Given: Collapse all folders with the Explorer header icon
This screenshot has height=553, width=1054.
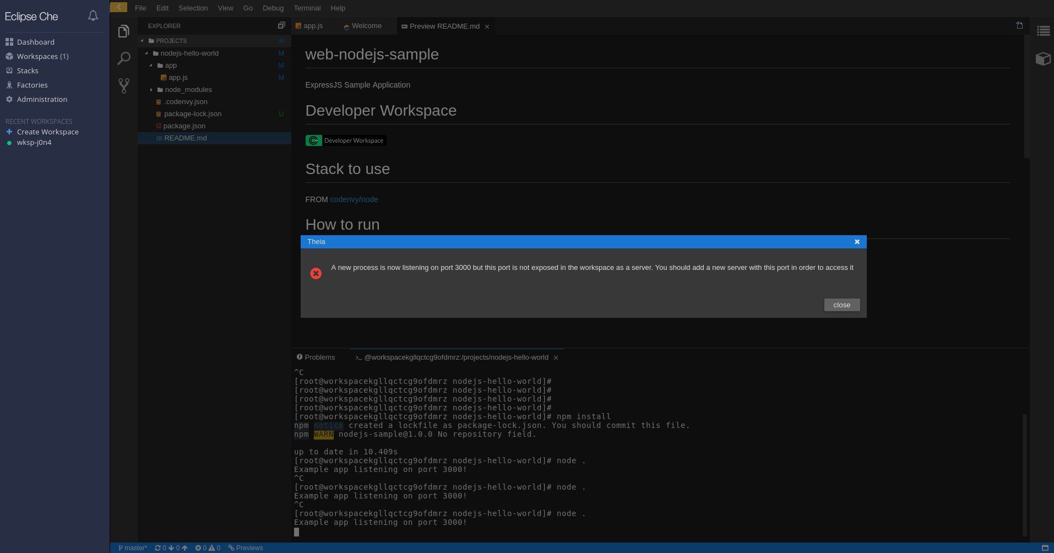Looking at the screenshot, I should pyautogui.click(x=281, y=25).
